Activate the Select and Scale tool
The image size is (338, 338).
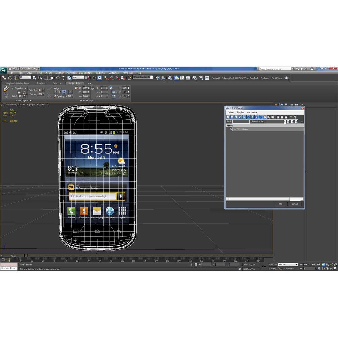[x=69, y=78]
